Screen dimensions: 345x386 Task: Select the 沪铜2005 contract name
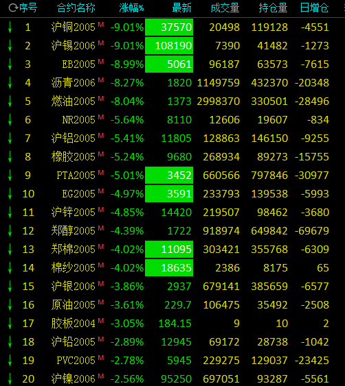(x=74, y=27)
